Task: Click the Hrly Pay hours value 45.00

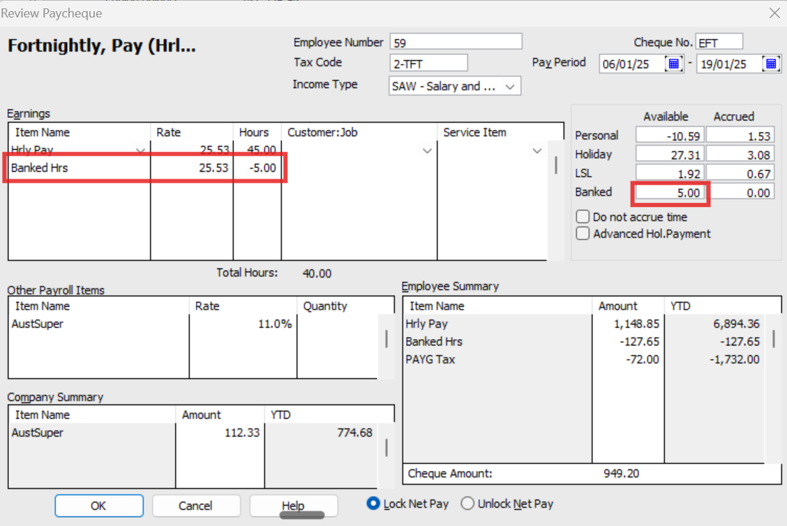Action: [x=262, y=150]
